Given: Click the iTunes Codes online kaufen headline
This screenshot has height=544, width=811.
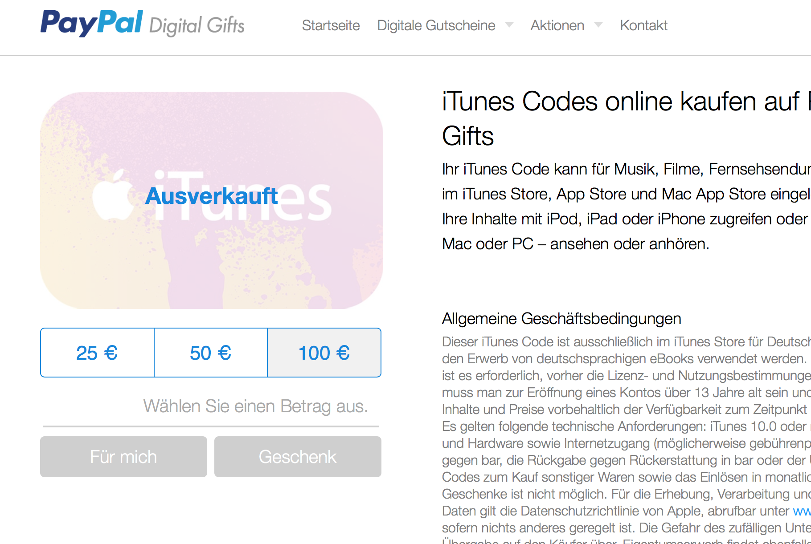Looking at the screenshot, I should click(627, 118).
